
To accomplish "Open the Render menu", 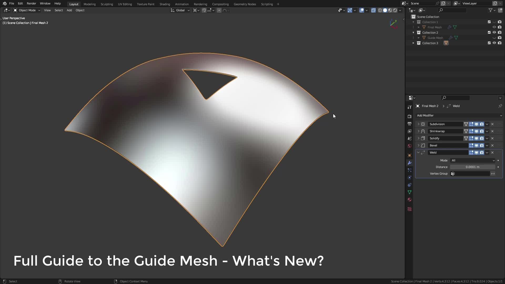I will click(31, 3).
